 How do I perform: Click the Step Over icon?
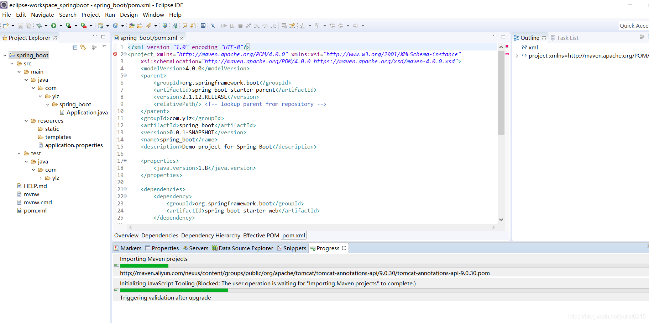[x=265, y=26]
